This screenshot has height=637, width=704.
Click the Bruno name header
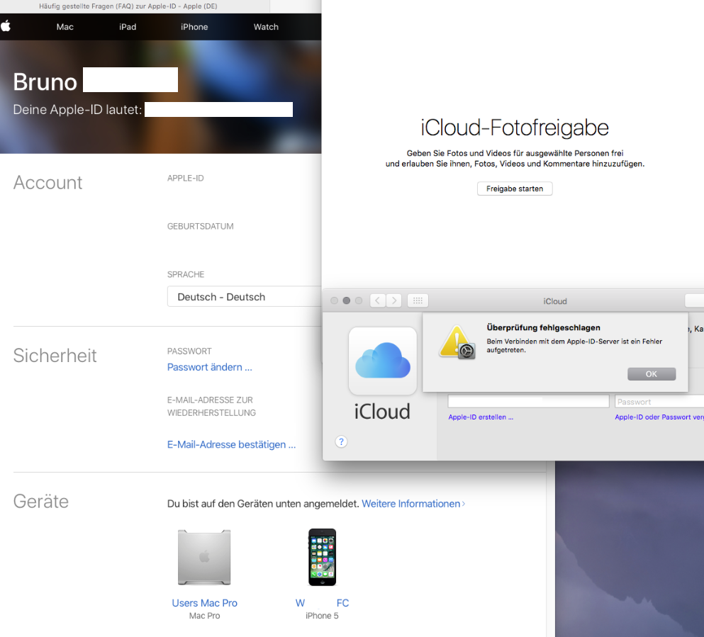(45, 82)
